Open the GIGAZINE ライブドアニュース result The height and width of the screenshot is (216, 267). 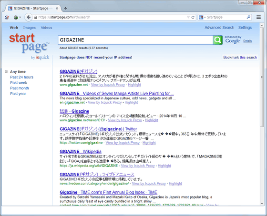point(97,175)
